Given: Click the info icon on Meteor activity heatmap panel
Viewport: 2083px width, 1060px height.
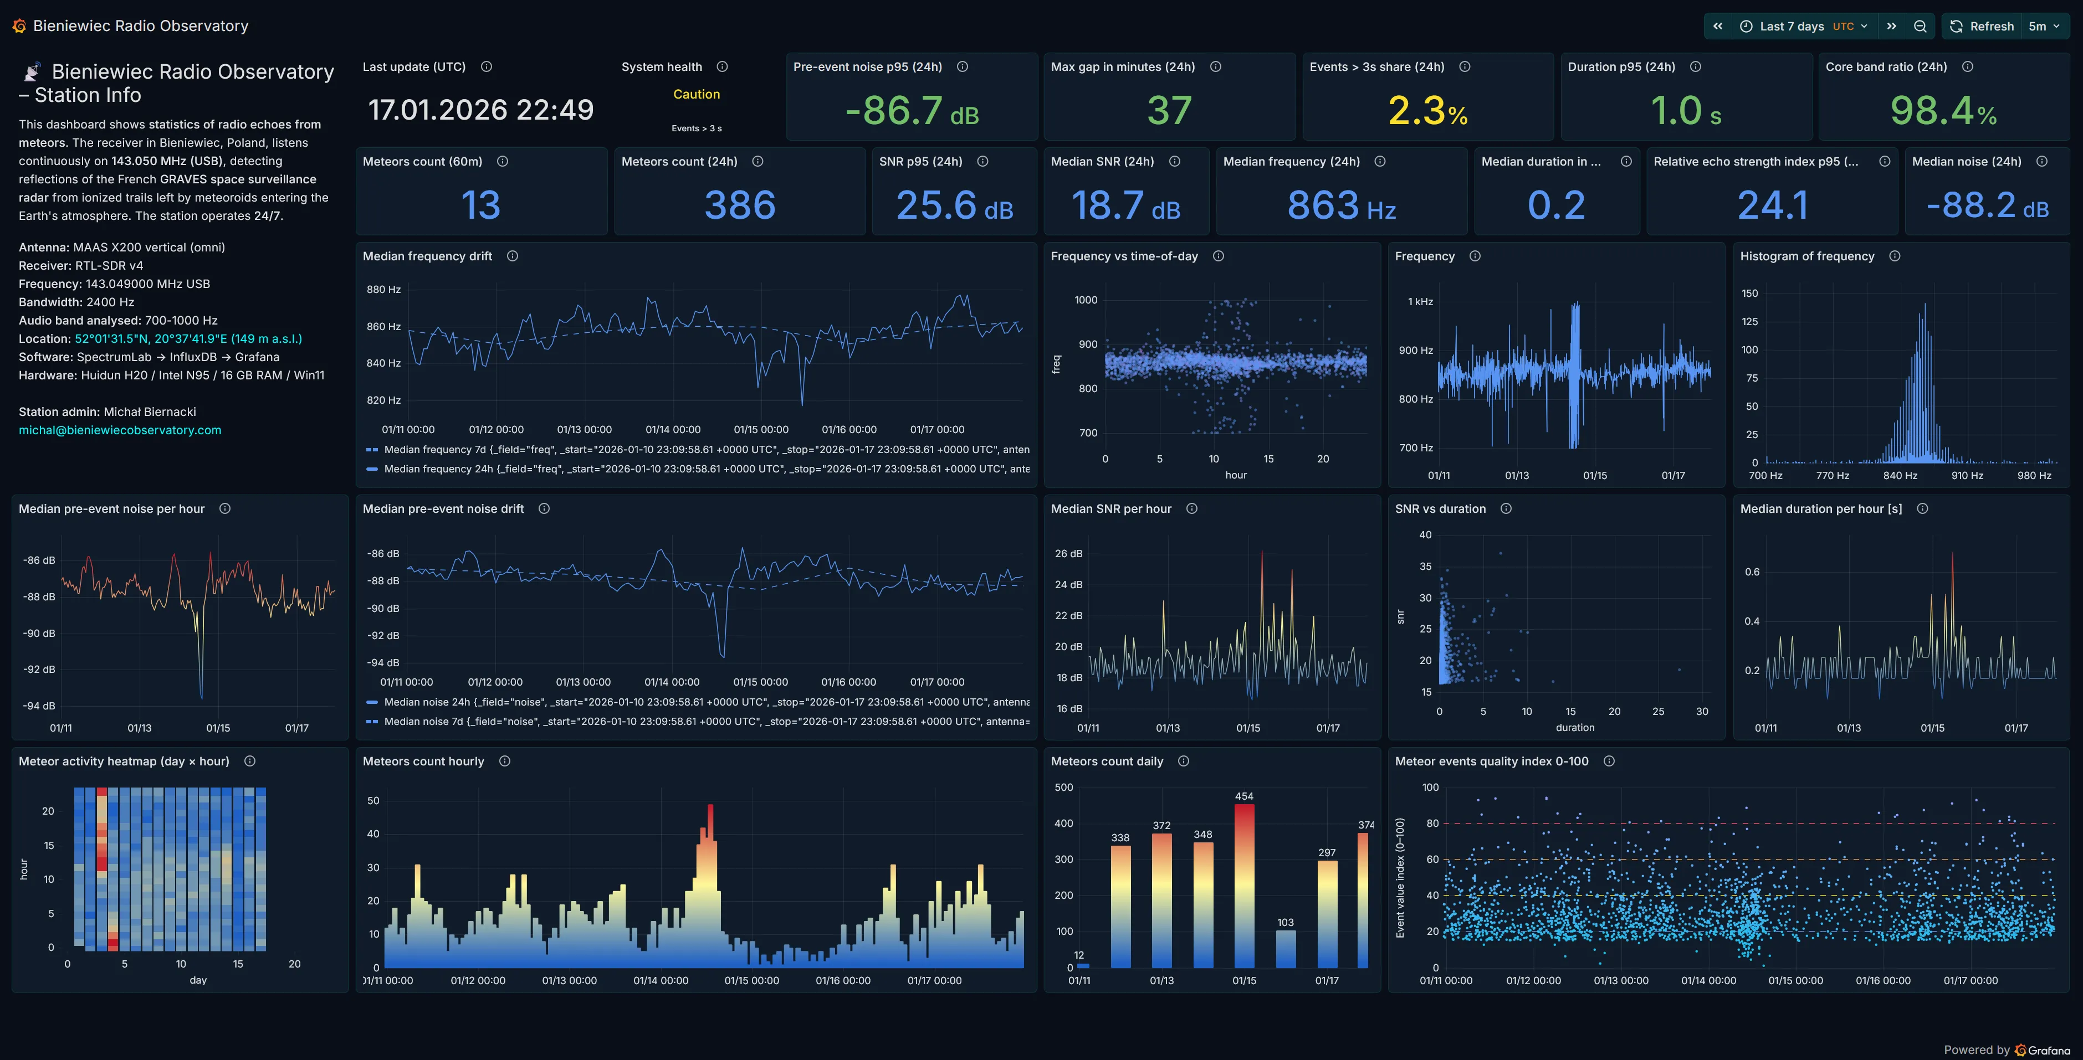Looking at the screenshot, I should [x=250, y=760].
